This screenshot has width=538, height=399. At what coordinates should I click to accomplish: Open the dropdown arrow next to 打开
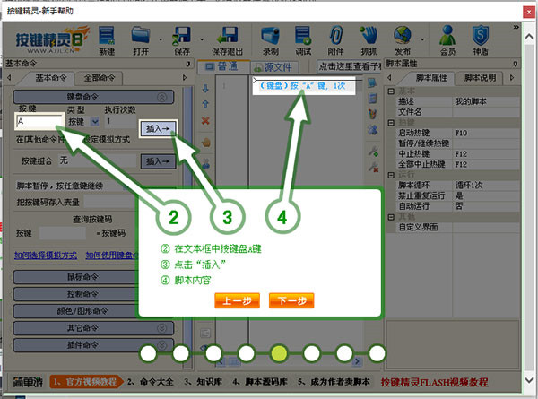pos(161,39)
